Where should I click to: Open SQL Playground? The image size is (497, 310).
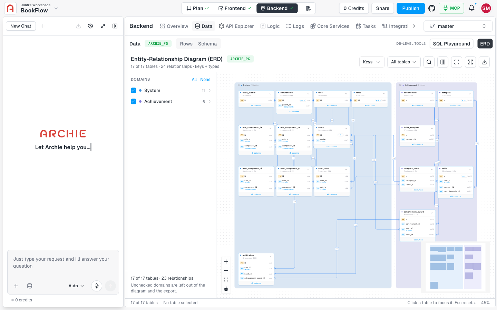point(451,44)
